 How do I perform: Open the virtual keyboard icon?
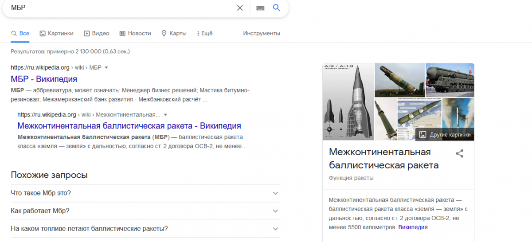(x=260, y=8)
